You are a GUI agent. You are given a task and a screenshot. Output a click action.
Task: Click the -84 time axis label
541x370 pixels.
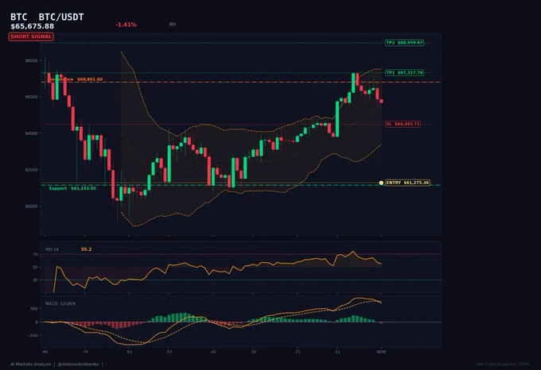tap(45, 352)
